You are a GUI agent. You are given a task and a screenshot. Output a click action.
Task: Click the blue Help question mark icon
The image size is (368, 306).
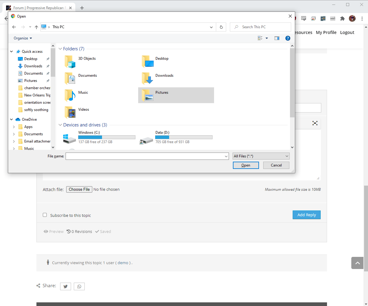point(288,38)
